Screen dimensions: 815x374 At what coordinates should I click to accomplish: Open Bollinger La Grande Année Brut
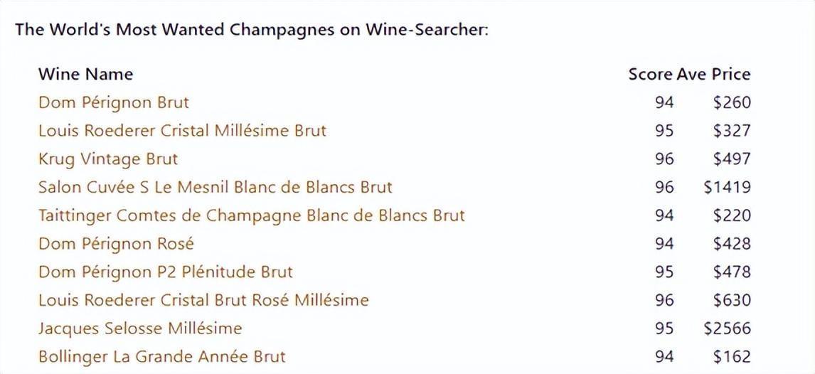(162, 356)
